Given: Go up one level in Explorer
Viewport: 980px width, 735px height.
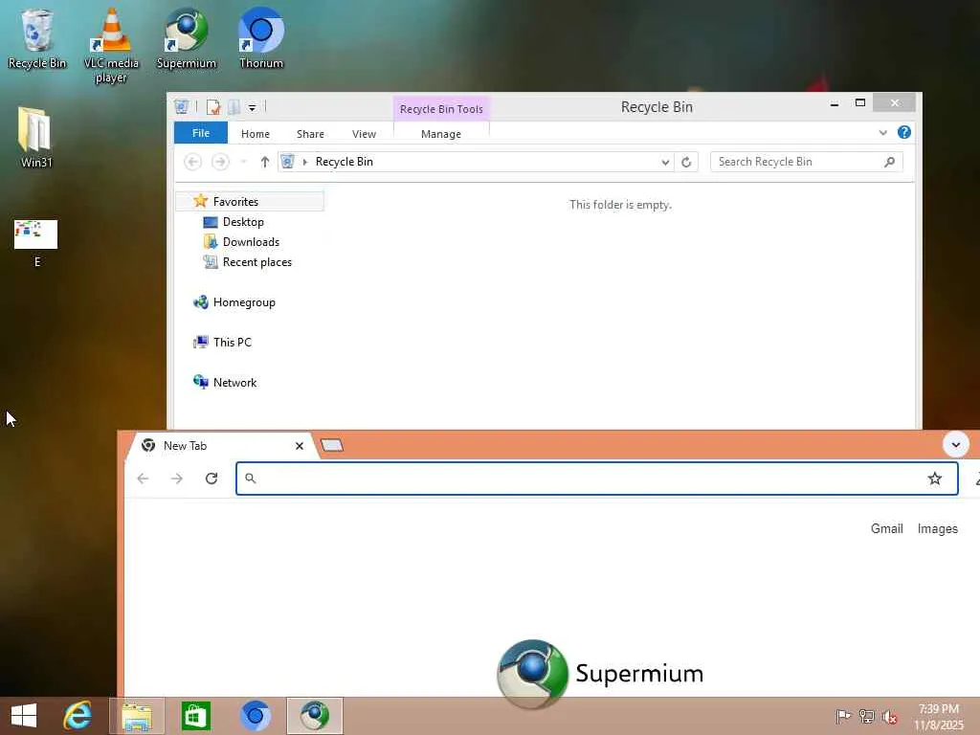Looking at the screenshot, I should pyautogui.click(x=264, y=162).
